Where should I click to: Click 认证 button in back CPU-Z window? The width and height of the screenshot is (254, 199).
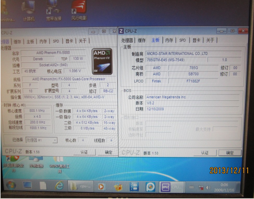click(84, 152)
